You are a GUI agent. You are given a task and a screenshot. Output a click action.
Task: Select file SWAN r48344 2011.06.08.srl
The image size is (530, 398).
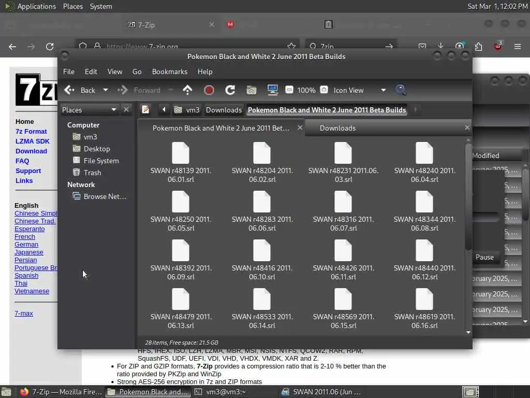pos(424,211)
